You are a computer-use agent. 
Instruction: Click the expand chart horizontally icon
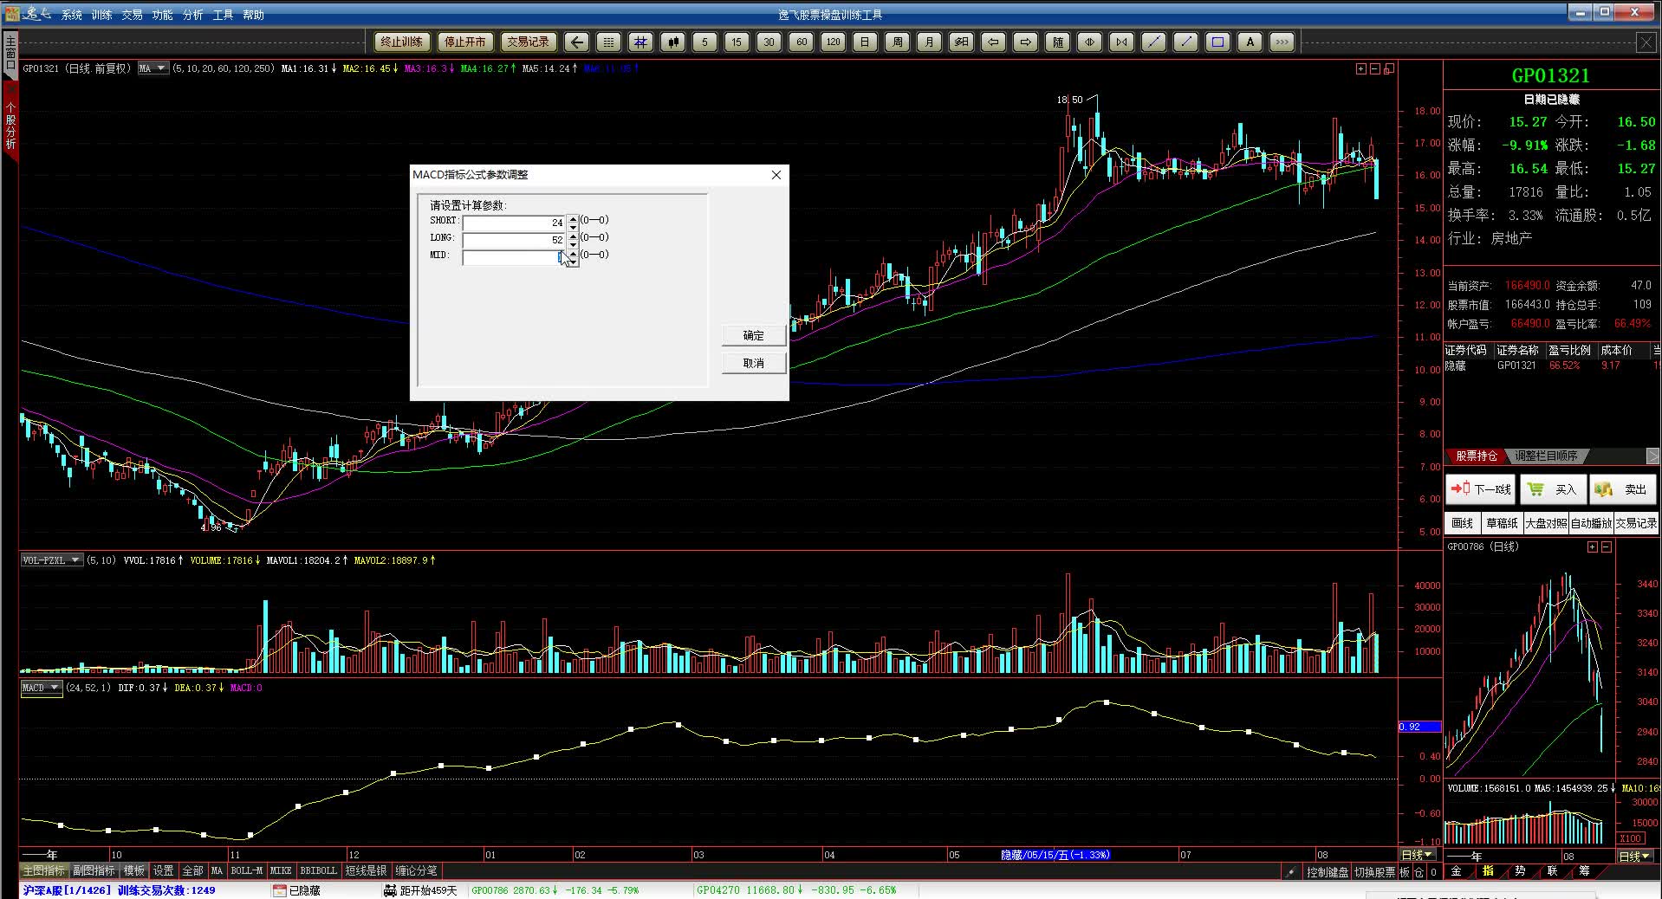[x=1089, y=42]
